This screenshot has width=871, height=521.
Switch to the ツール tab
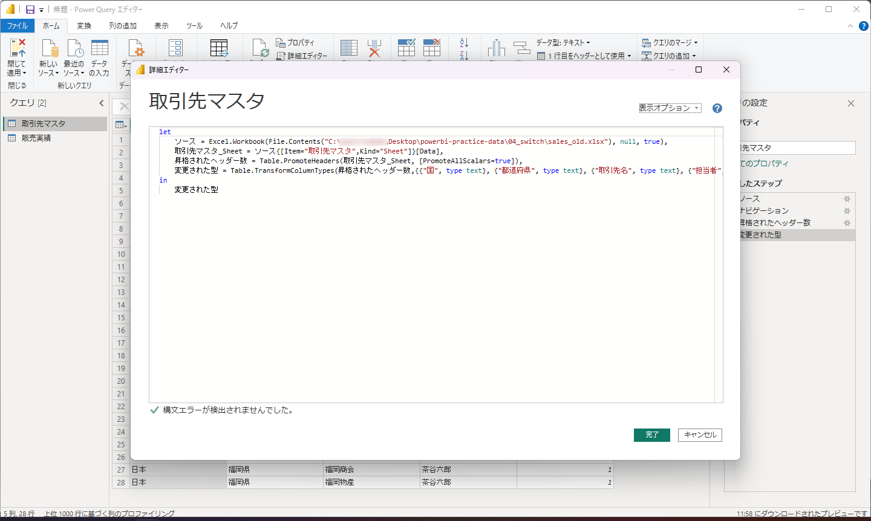click(x=194, y=25)
